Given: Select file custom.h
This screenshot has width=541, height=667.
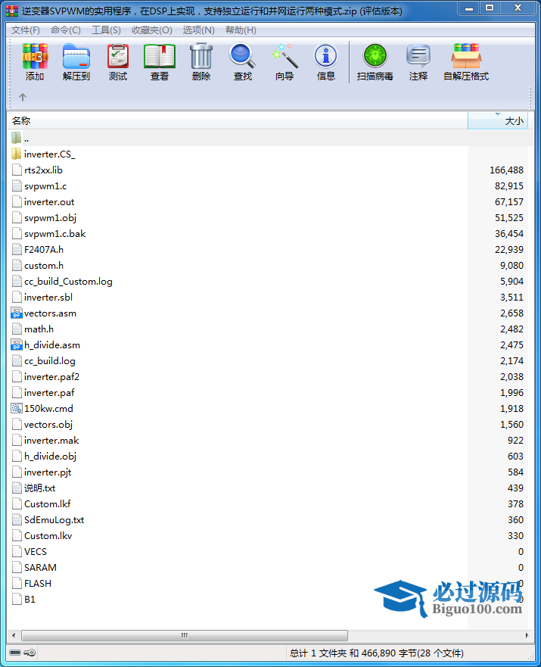Looking at the screenshot, I should click(44, 266).
